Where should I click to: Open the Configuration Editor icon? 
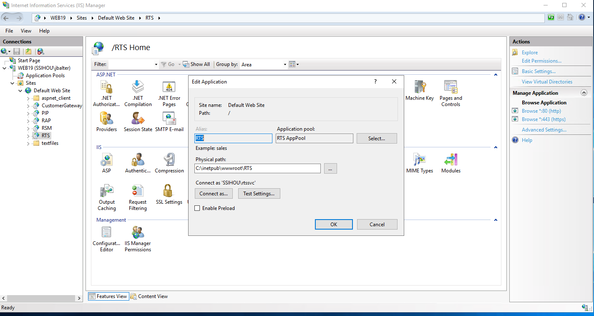(106, 232)
